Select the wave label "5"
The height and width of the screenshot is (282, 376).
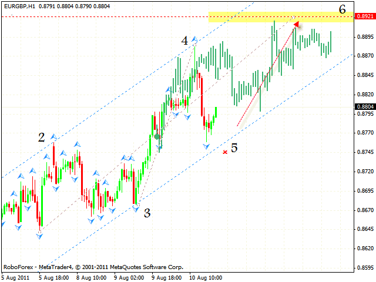[234, 147]
